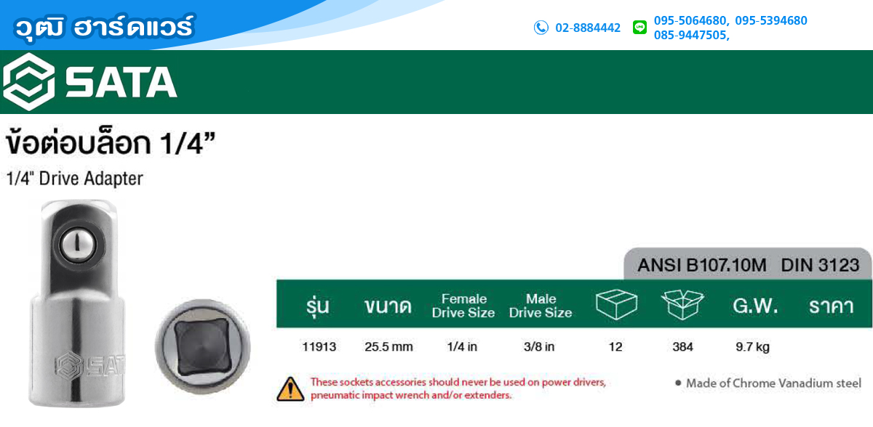Click the open carton box icon
873x427 pixels.
(x=682, y=306)
